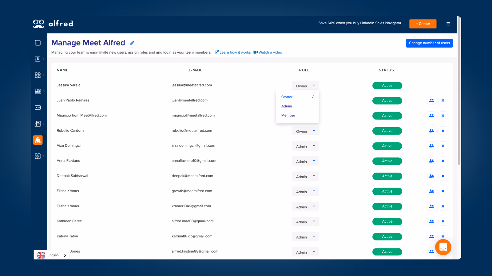Remove Mauricio from MeetAlfred.com with X
Image resolution: width=492 pixels, height=276 pixels.
tap(443, 116)
